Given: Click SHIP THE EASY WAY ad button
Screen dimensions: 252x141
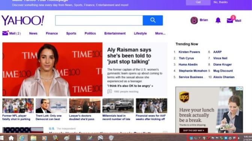Looking at the screenshot, I should (x=193, y=131).
